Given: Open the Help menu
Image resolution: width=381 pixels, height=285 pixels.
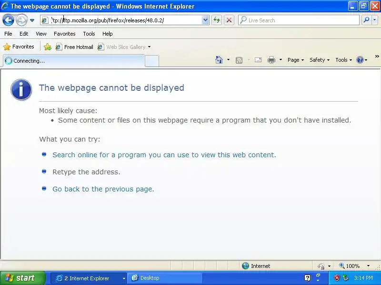Looking at the screenshot, I should pyautogui.click(x=108, y=34).
